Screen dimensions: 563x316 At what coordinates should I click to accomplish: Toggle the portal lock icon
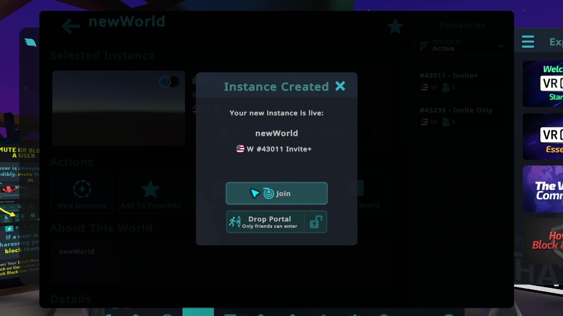pyautogui.click(x=316, y=222)
